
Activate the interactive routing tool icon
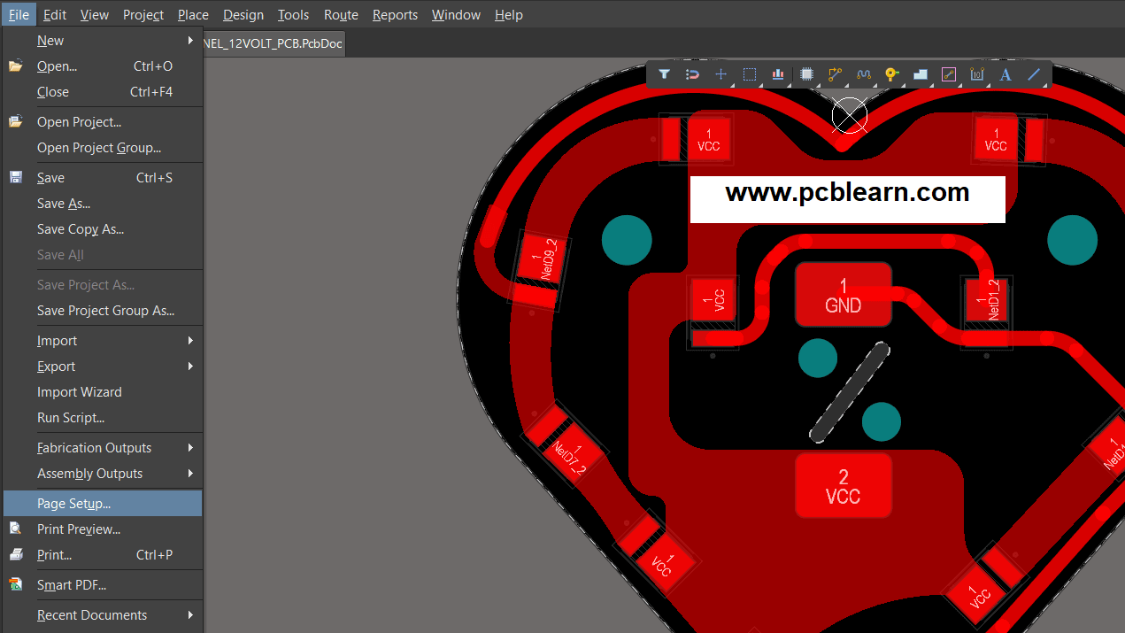[x=835, y=74]
